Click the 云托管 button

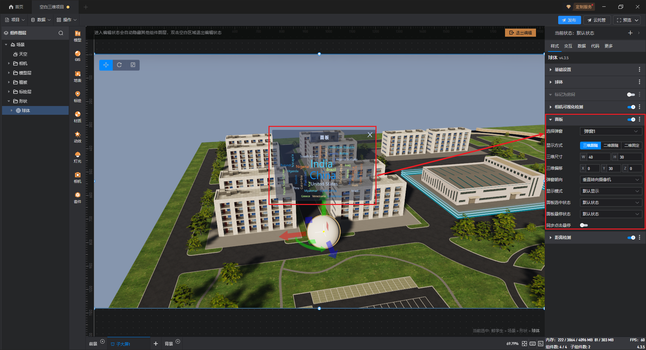click(x=597, y=20)
